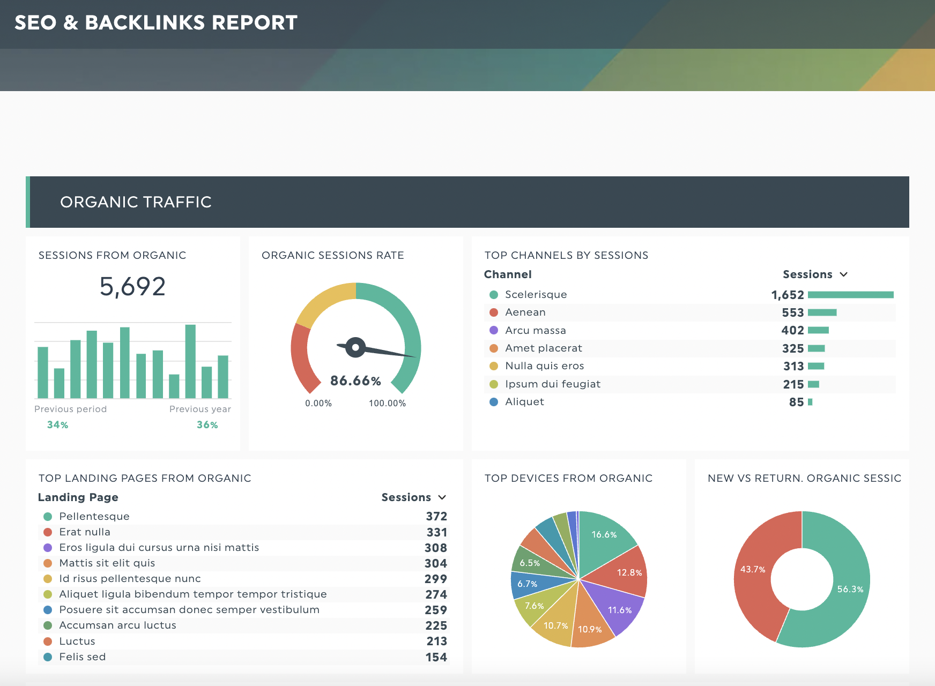
Task: Click the Felis sed teal legend dot
Action: [48, 657]
